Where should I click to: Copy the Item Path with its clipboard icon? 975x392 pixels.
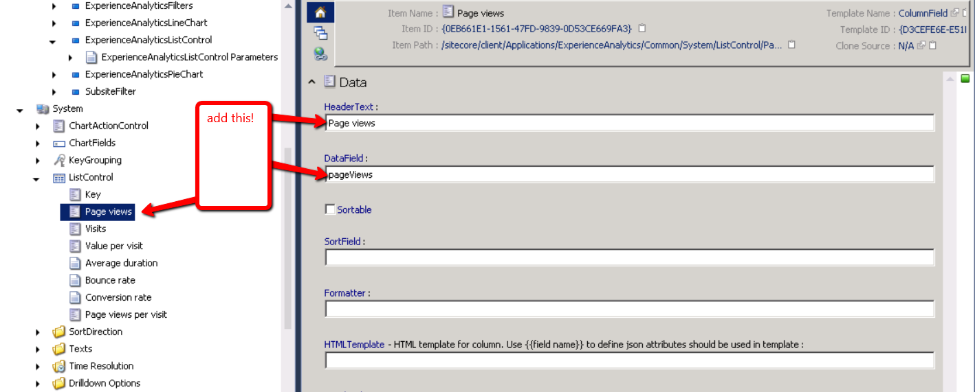coord(791,45)
